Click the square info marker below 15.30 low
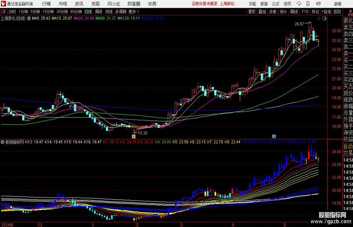Screen dimensions: 353x227 click(133, 136)
